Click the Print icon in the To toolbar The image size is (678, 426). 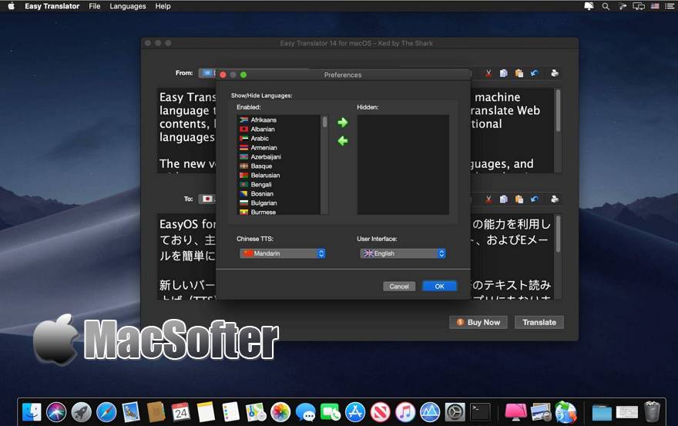coord(554,199)
